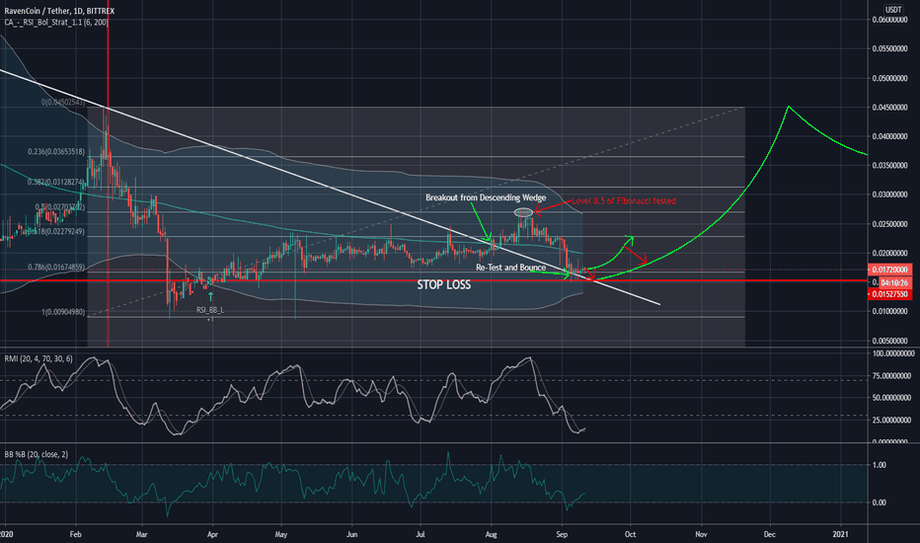Image resolution: width=920 pixels, height=543 pixels.
Task: Click the 04:10:26 bar countdown tag
Action: [x=893, y=282]
